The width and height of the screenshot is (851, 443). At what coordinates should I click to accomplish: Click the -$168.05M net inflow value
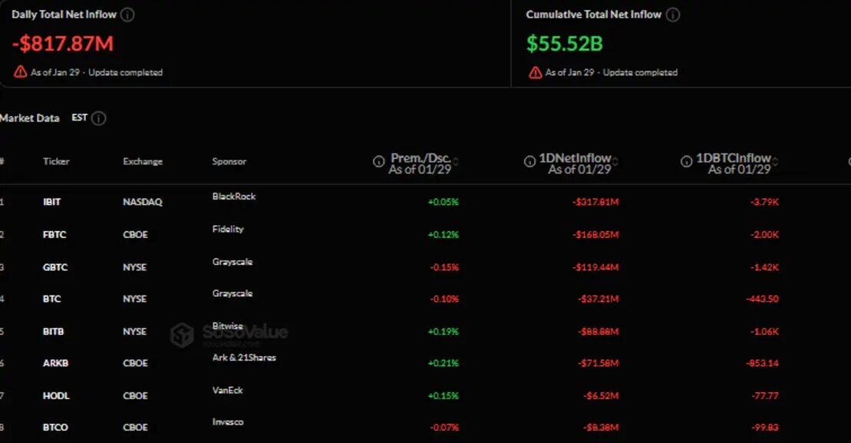click(595, 234)
